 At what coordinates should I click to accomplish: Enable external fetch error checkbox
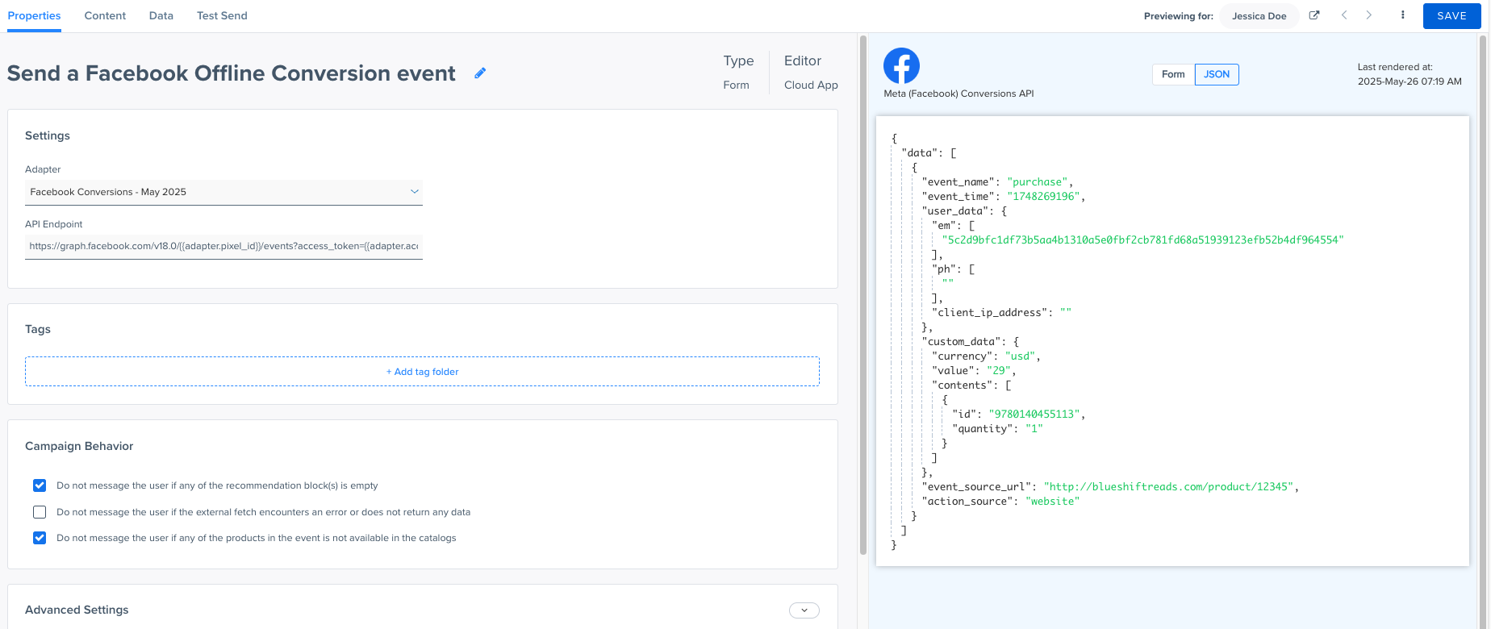40,512
